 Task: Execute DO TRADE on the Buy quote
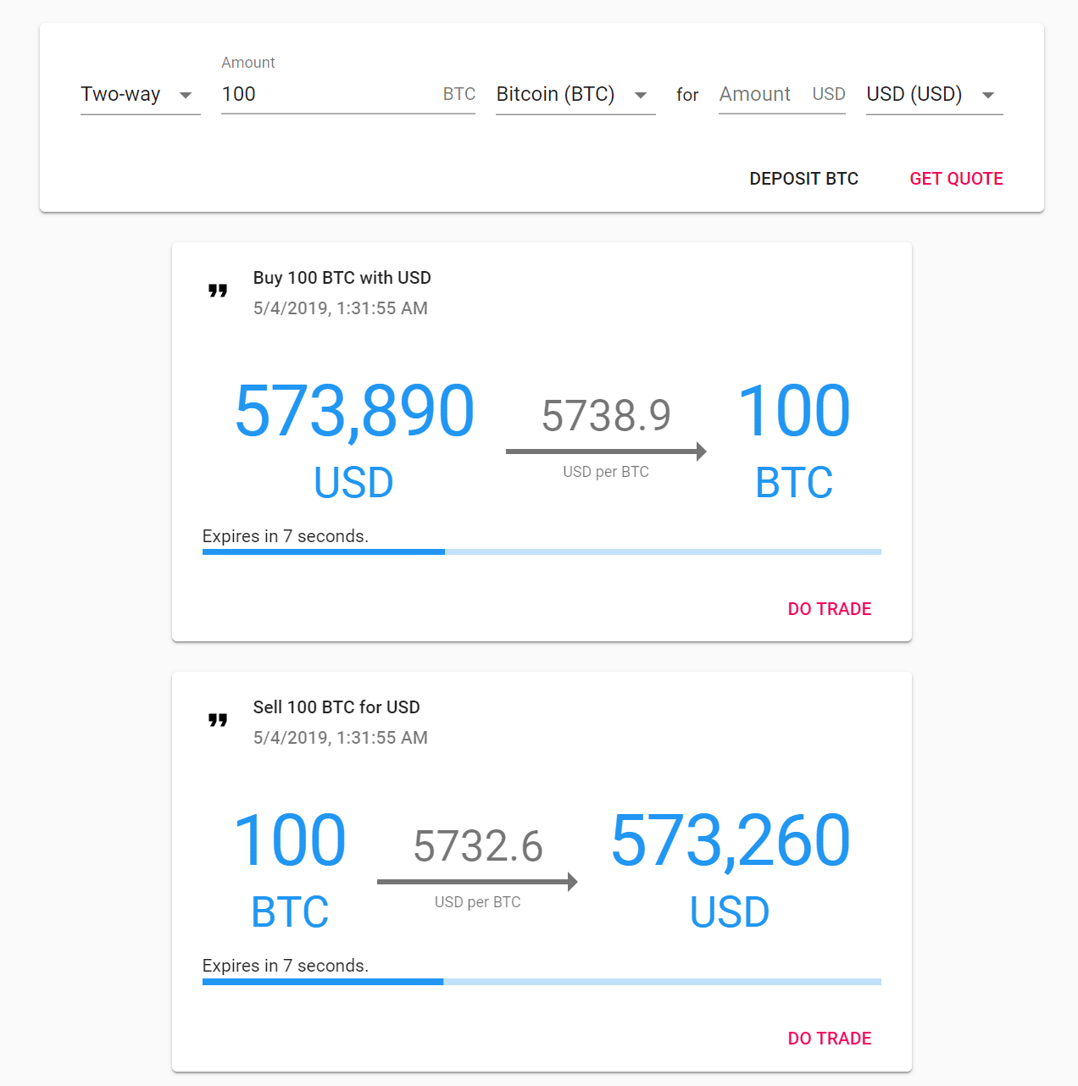pyautogui.click(x=829, y=609)
